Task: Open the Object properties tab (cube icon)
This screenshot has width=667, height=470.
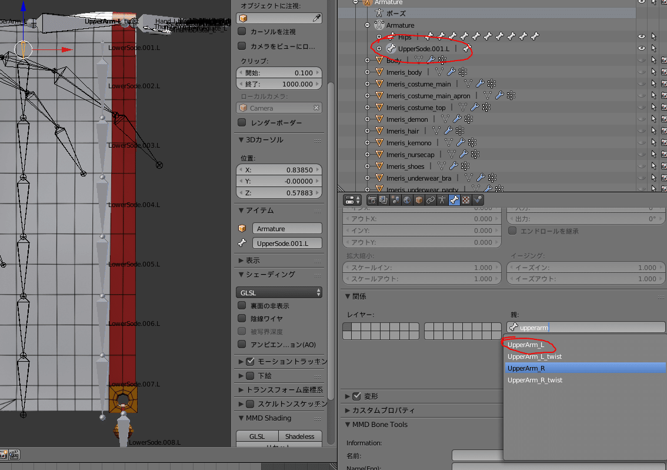Action: coord(419,200)
